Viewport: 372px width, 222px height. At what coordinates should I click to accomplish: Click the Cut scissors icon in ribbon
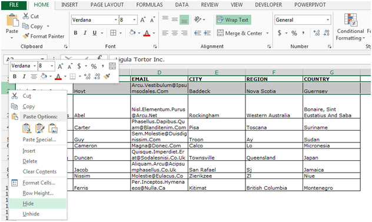26,16
